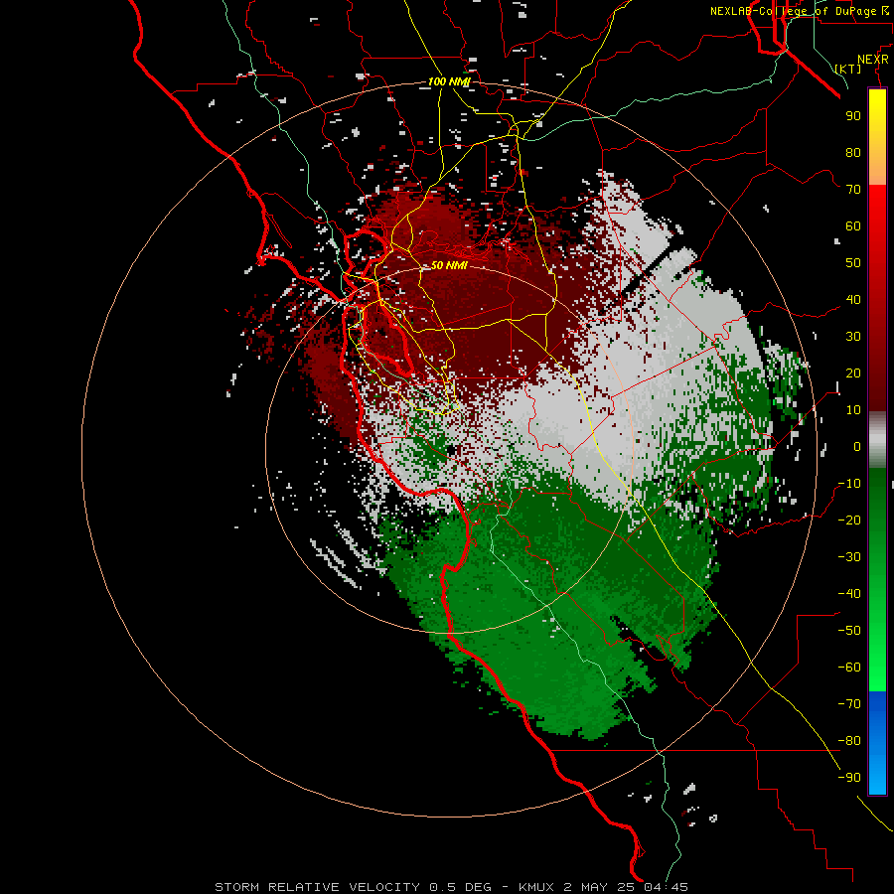Click the gray zero segment of color bar
This screenshot has height=894, width=894.
pos(877,442)
